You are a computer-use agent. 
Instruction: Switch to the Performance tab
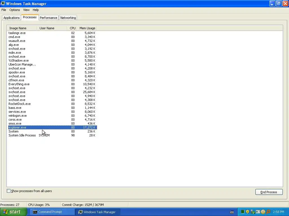[49, 18]
